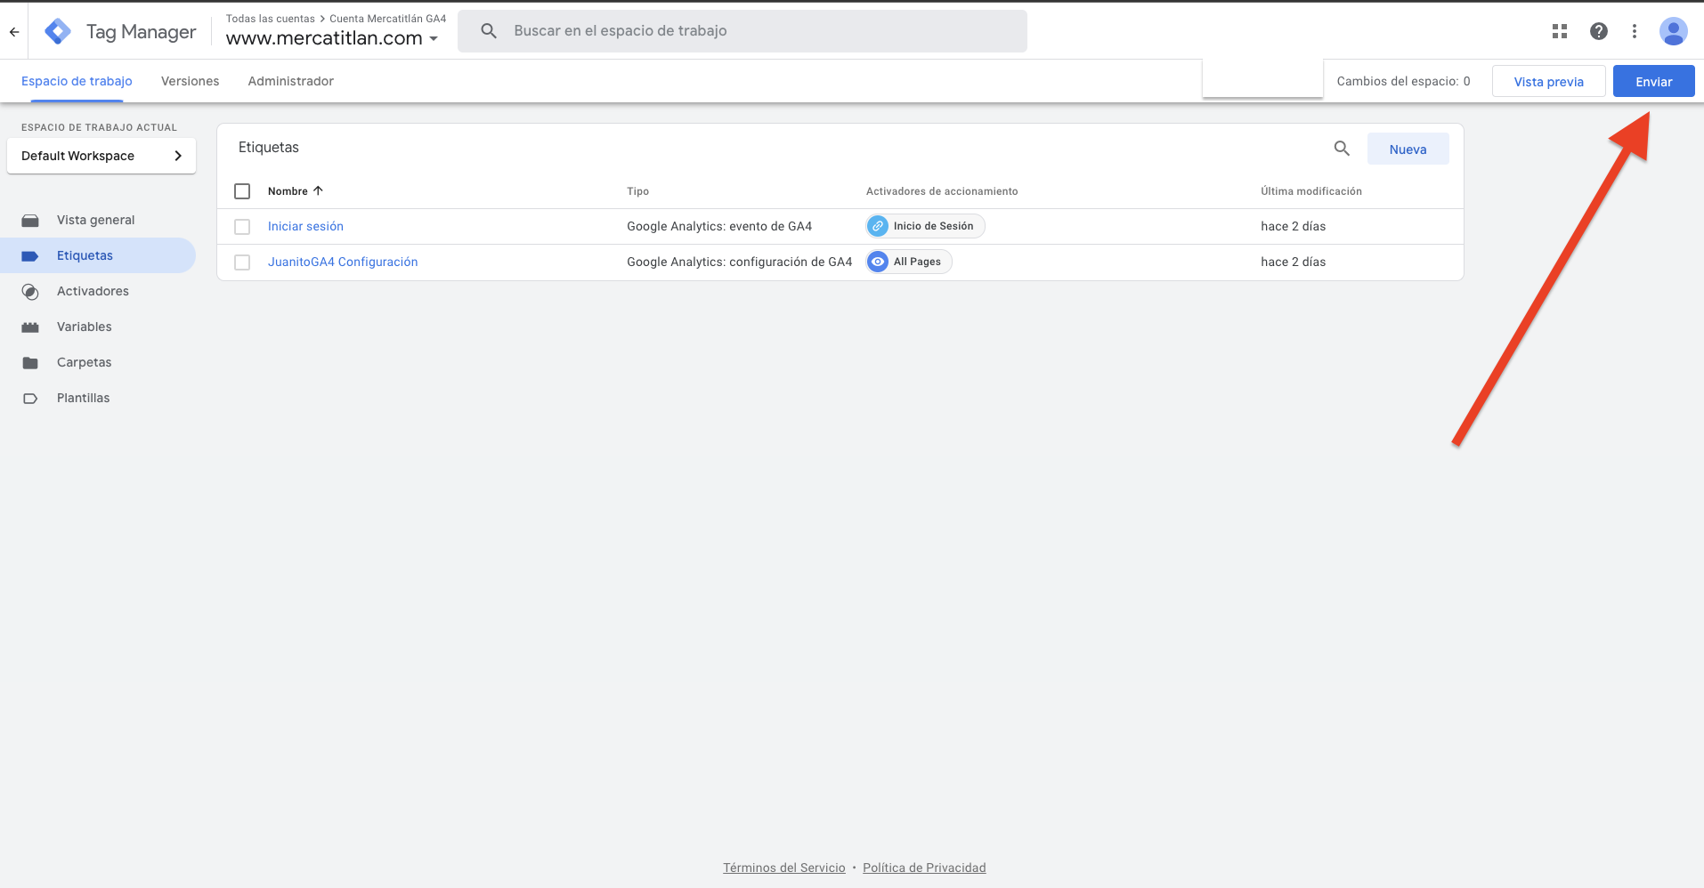Open the Google apps grid menu

pyautogui.click(x=1560, y=30)
